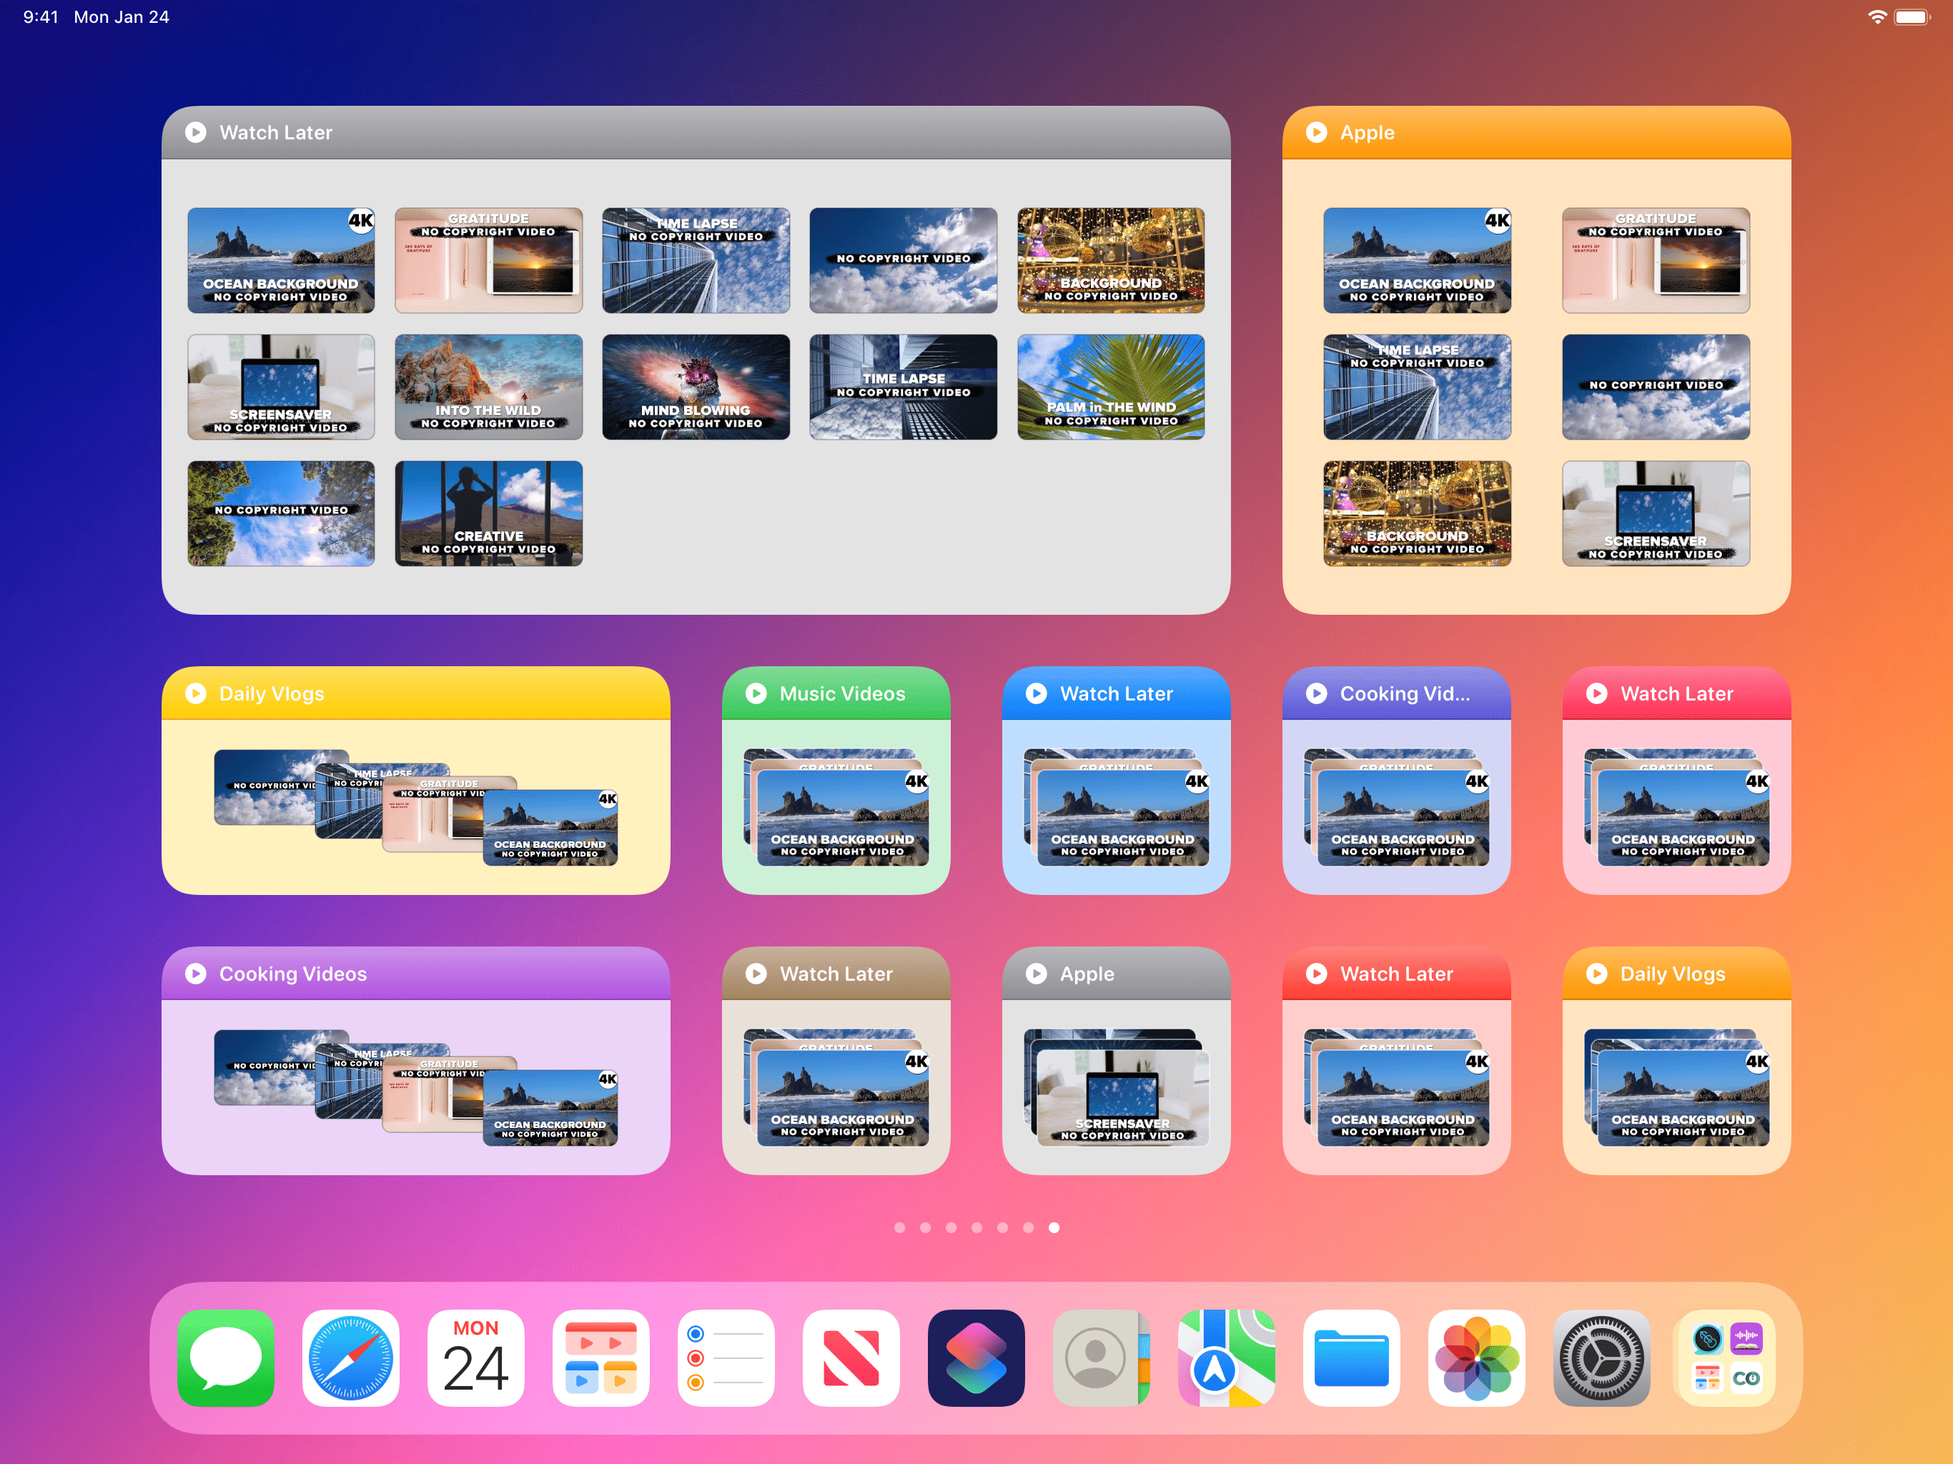Open the Shortcuts app icon
The height and width of the screenshot is (1464, 1953).
coord(976,1357)
